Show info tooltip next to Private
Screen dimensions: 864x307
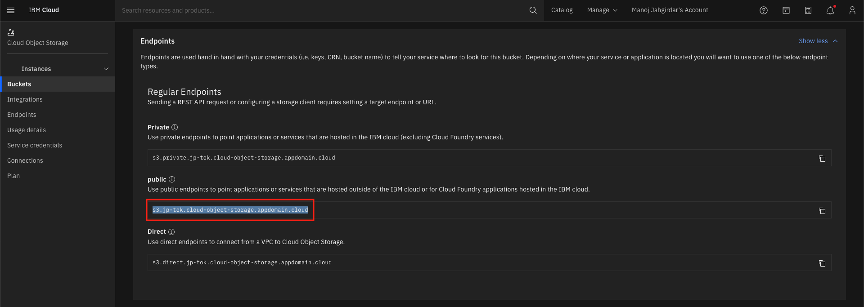pos(175,127)
